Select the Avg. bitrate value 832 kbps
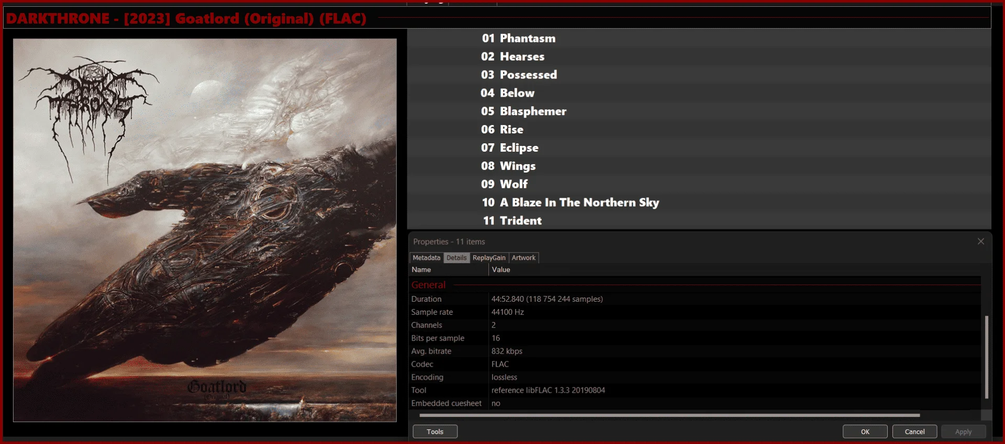This screenshot has height=444, width=1005. click(x=507, y=351)
